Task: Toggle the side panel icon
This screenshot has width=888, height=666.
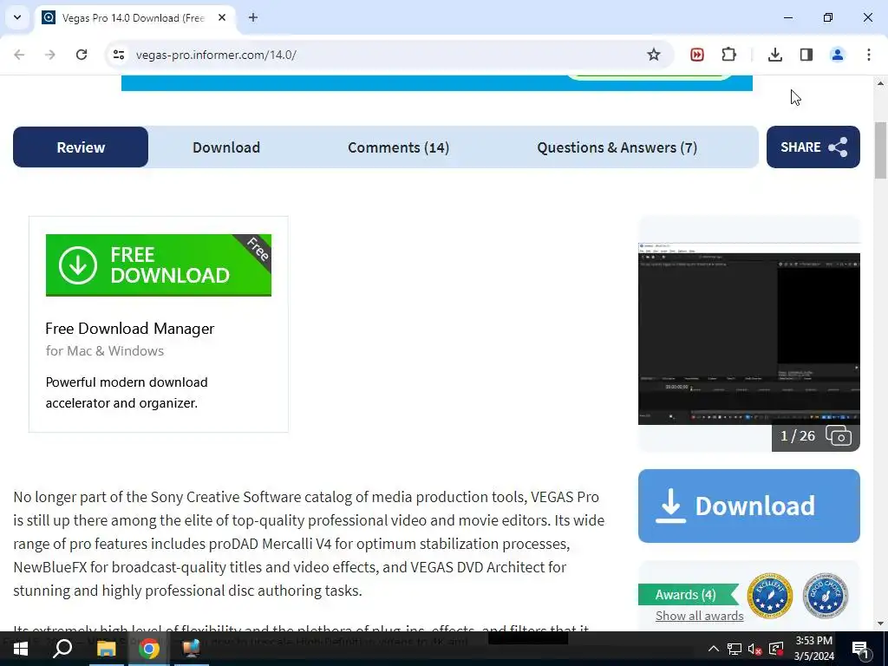Action: pos(806,55)
